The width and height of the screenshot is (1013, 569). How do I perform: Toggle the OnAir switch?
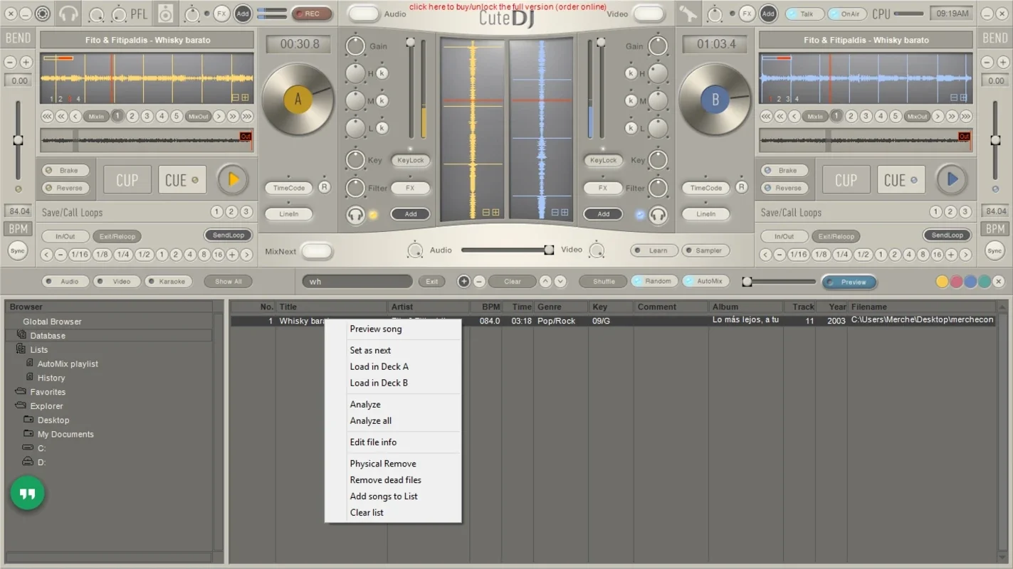coord(847,14)
